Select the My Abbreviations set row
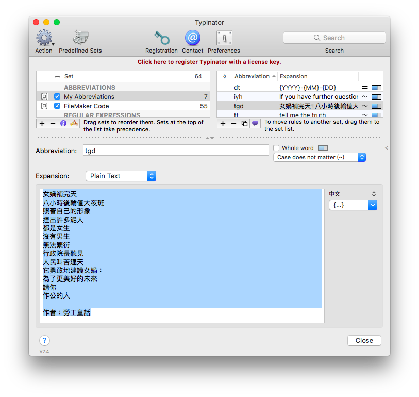 (x=123, y=96)
